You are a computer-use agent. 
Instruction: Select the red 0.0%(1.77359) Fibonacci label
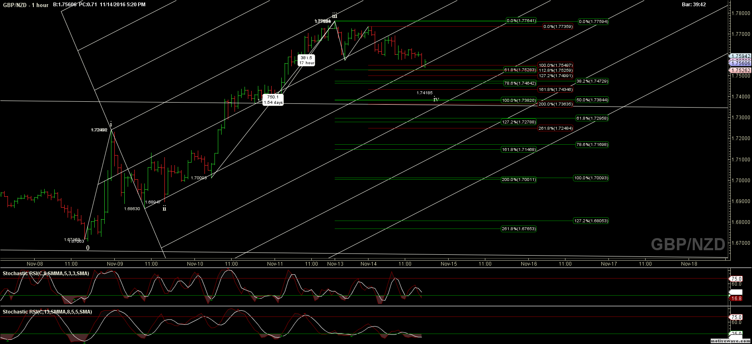pyautogui.click(x=558, y=27)
